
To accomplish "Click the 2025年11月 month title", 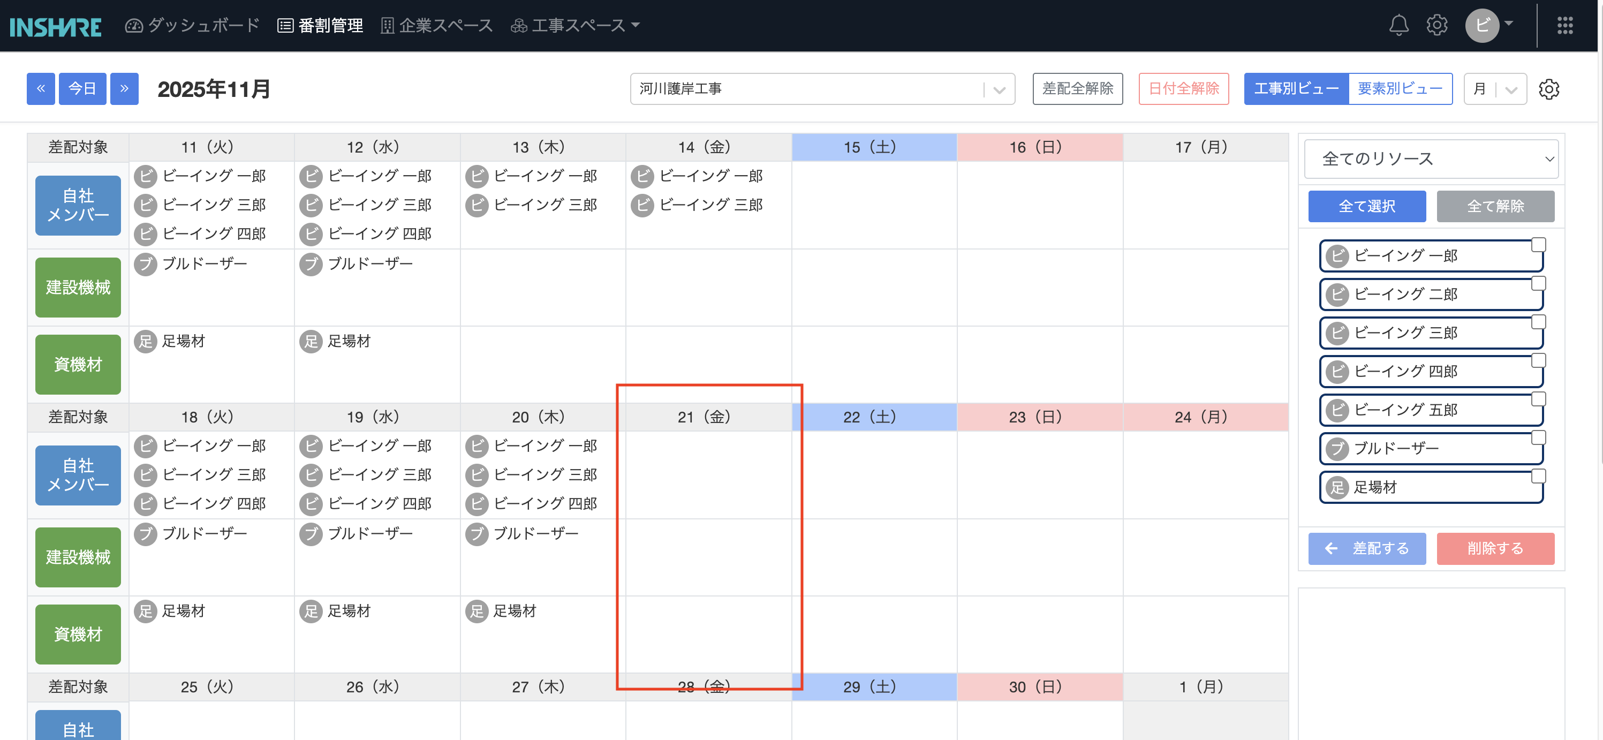I will pyautogui.click(x=214, y=89).
